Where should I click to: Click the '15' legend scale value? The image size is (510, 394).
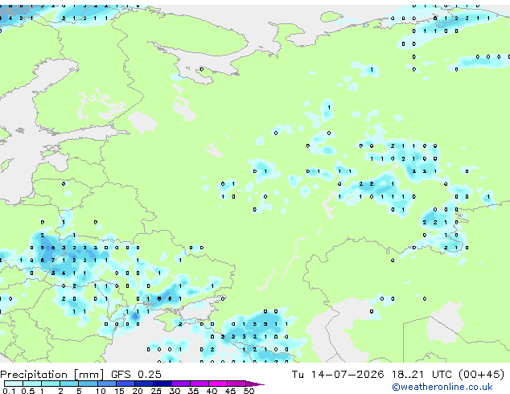pos(119,391)
